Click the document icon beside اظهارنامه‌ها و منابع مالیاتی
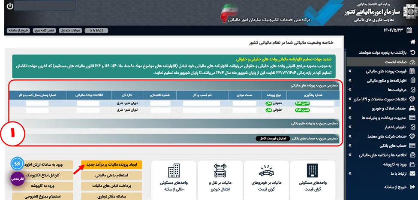The height and width of the screenshot is (200, 418). coord(412,80)
